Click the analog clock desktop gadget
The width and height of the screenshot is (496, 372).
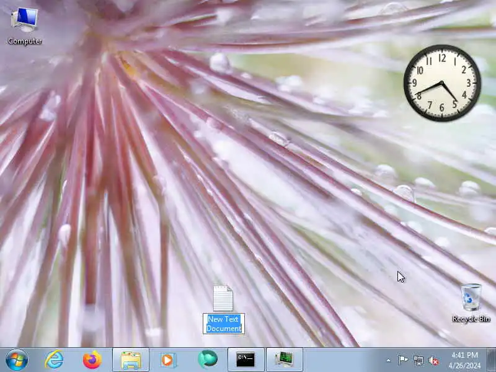click(442, 83)
